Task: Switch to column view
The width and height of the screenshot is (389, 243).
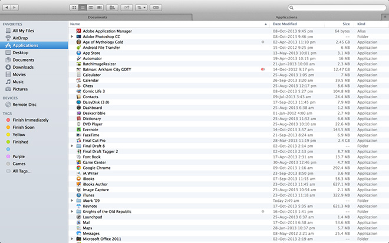Action: [91, 8]
